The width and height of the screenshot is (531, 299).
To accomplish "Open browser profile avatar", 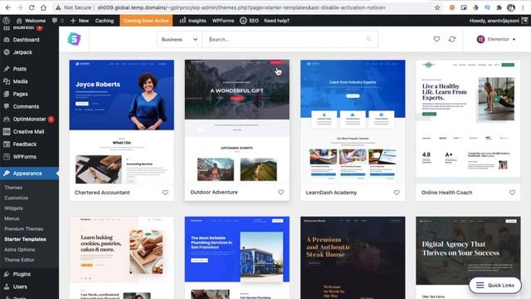I will pyautogui.click(x=511, y=7).
